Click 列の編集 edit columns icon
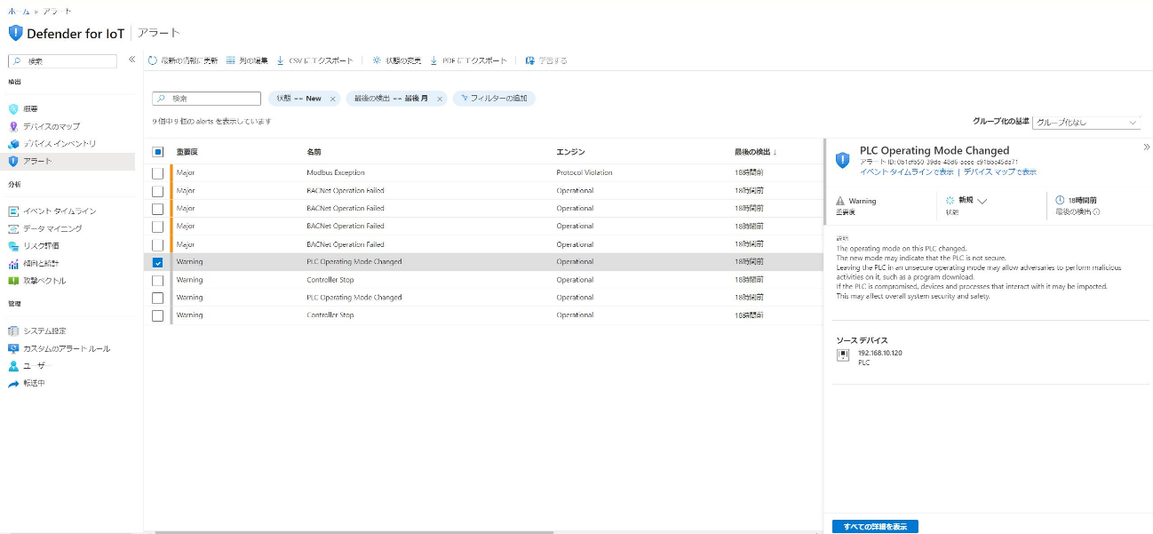The image size is (1153, 534). tap(230, 60)
